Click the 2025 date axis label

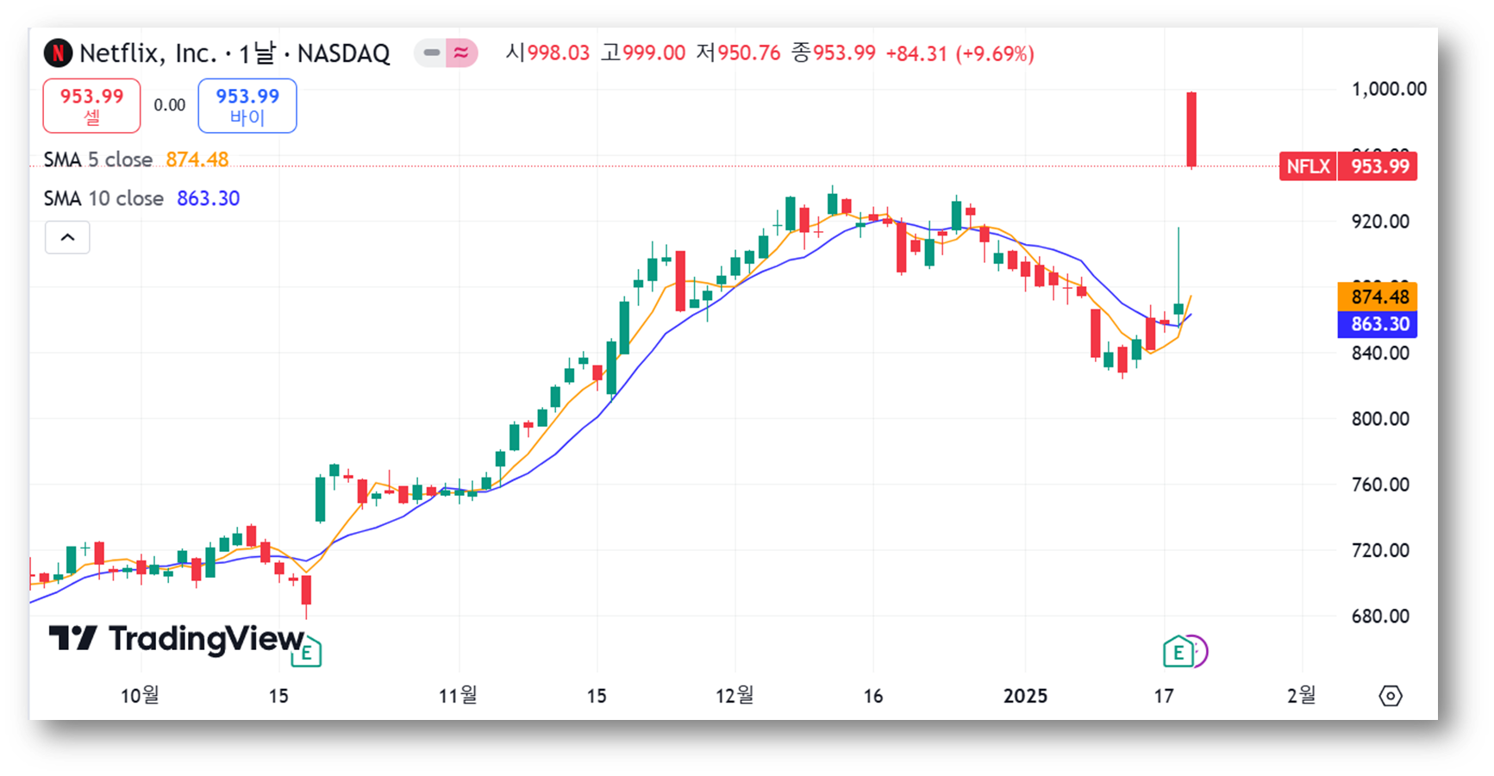[x=1025, y=696]
